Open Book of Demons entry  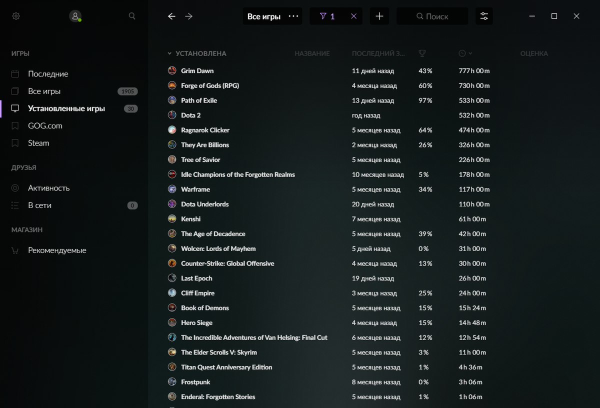tap(205, 308)
